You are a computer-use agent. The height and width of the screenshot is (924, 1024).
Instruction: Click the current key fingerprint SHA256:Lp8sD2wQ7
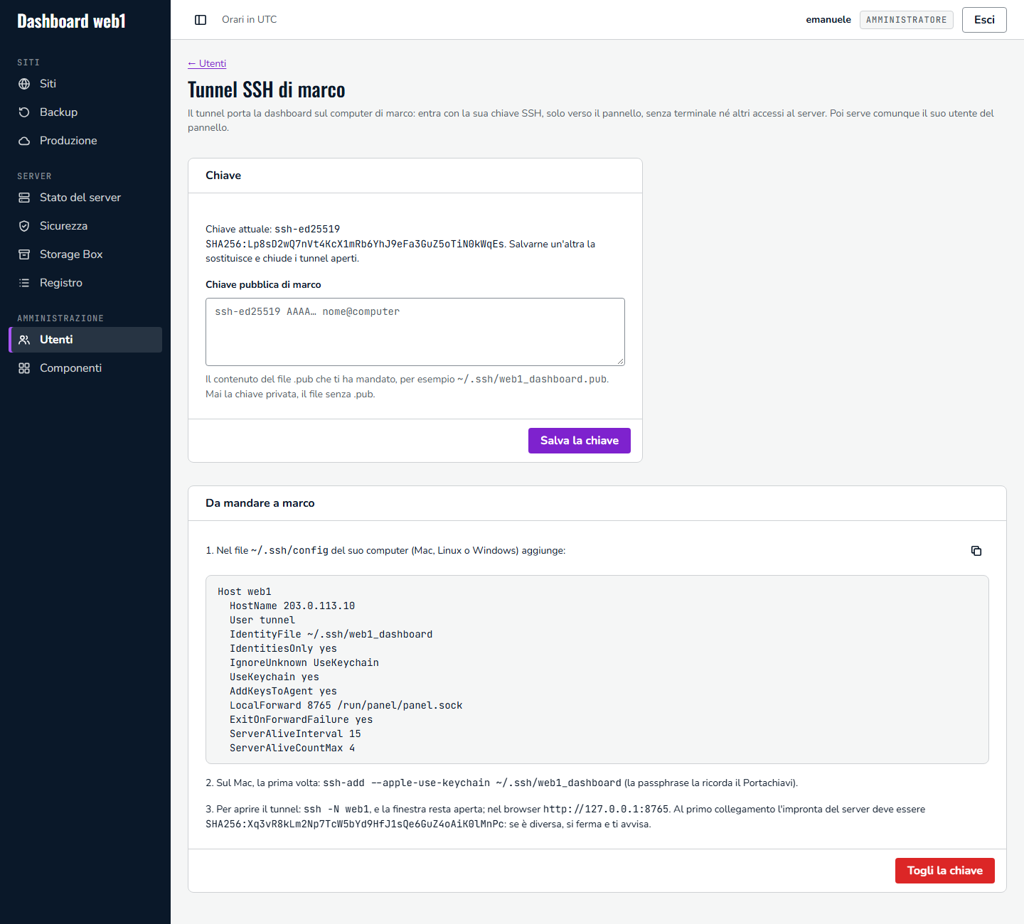pyautogui.click(x=355, y=244)
